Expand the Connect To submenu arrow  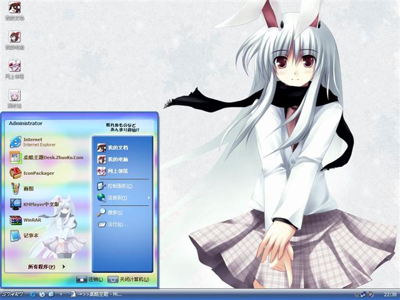coord(149,197)
